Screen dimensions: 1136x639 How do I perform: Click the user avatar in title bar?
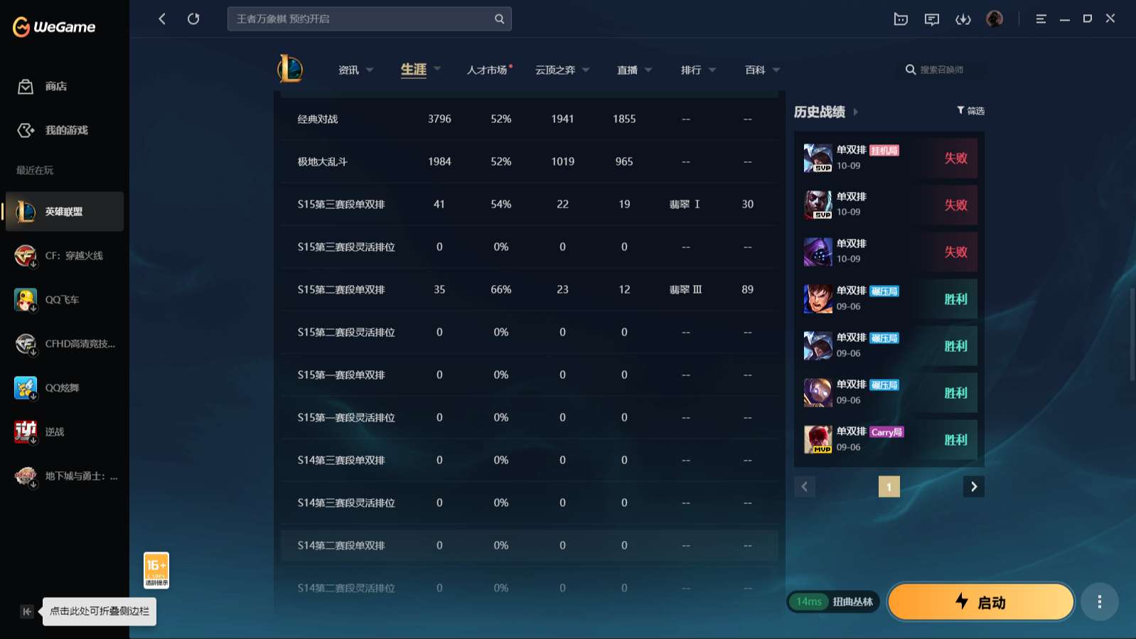(995, 19)
